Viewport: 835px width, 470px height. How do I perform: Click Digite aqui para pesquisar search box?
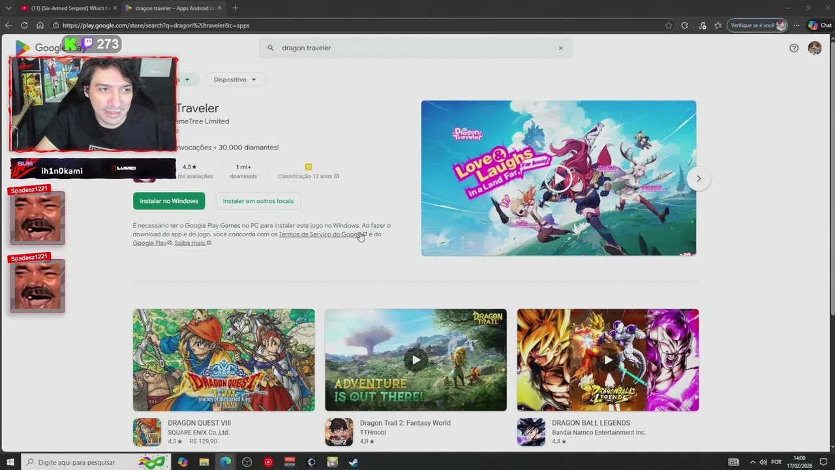click(x=96, y=462)
